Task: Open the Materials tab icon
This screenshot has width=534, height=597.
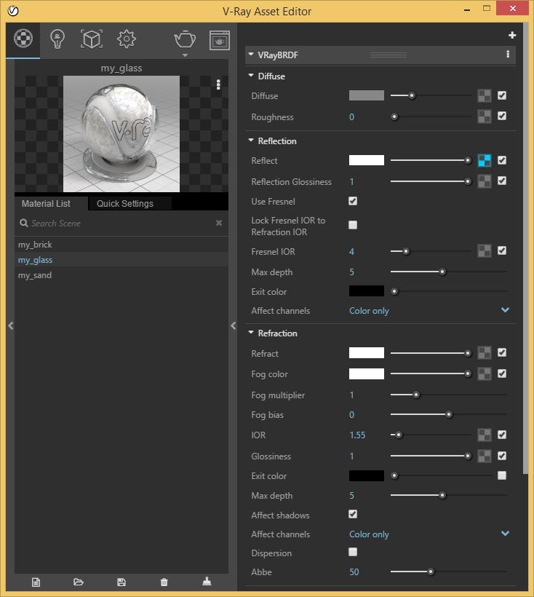Action: pos(23,39)
